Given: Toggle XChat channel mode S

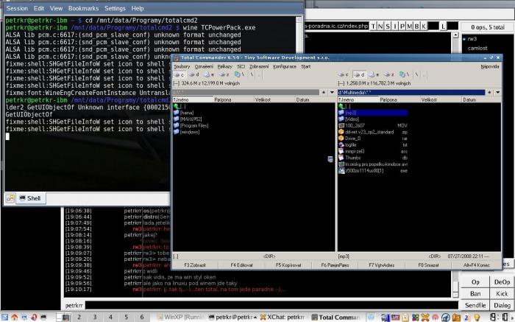Looking at the screenshot, I should (388, 27).
